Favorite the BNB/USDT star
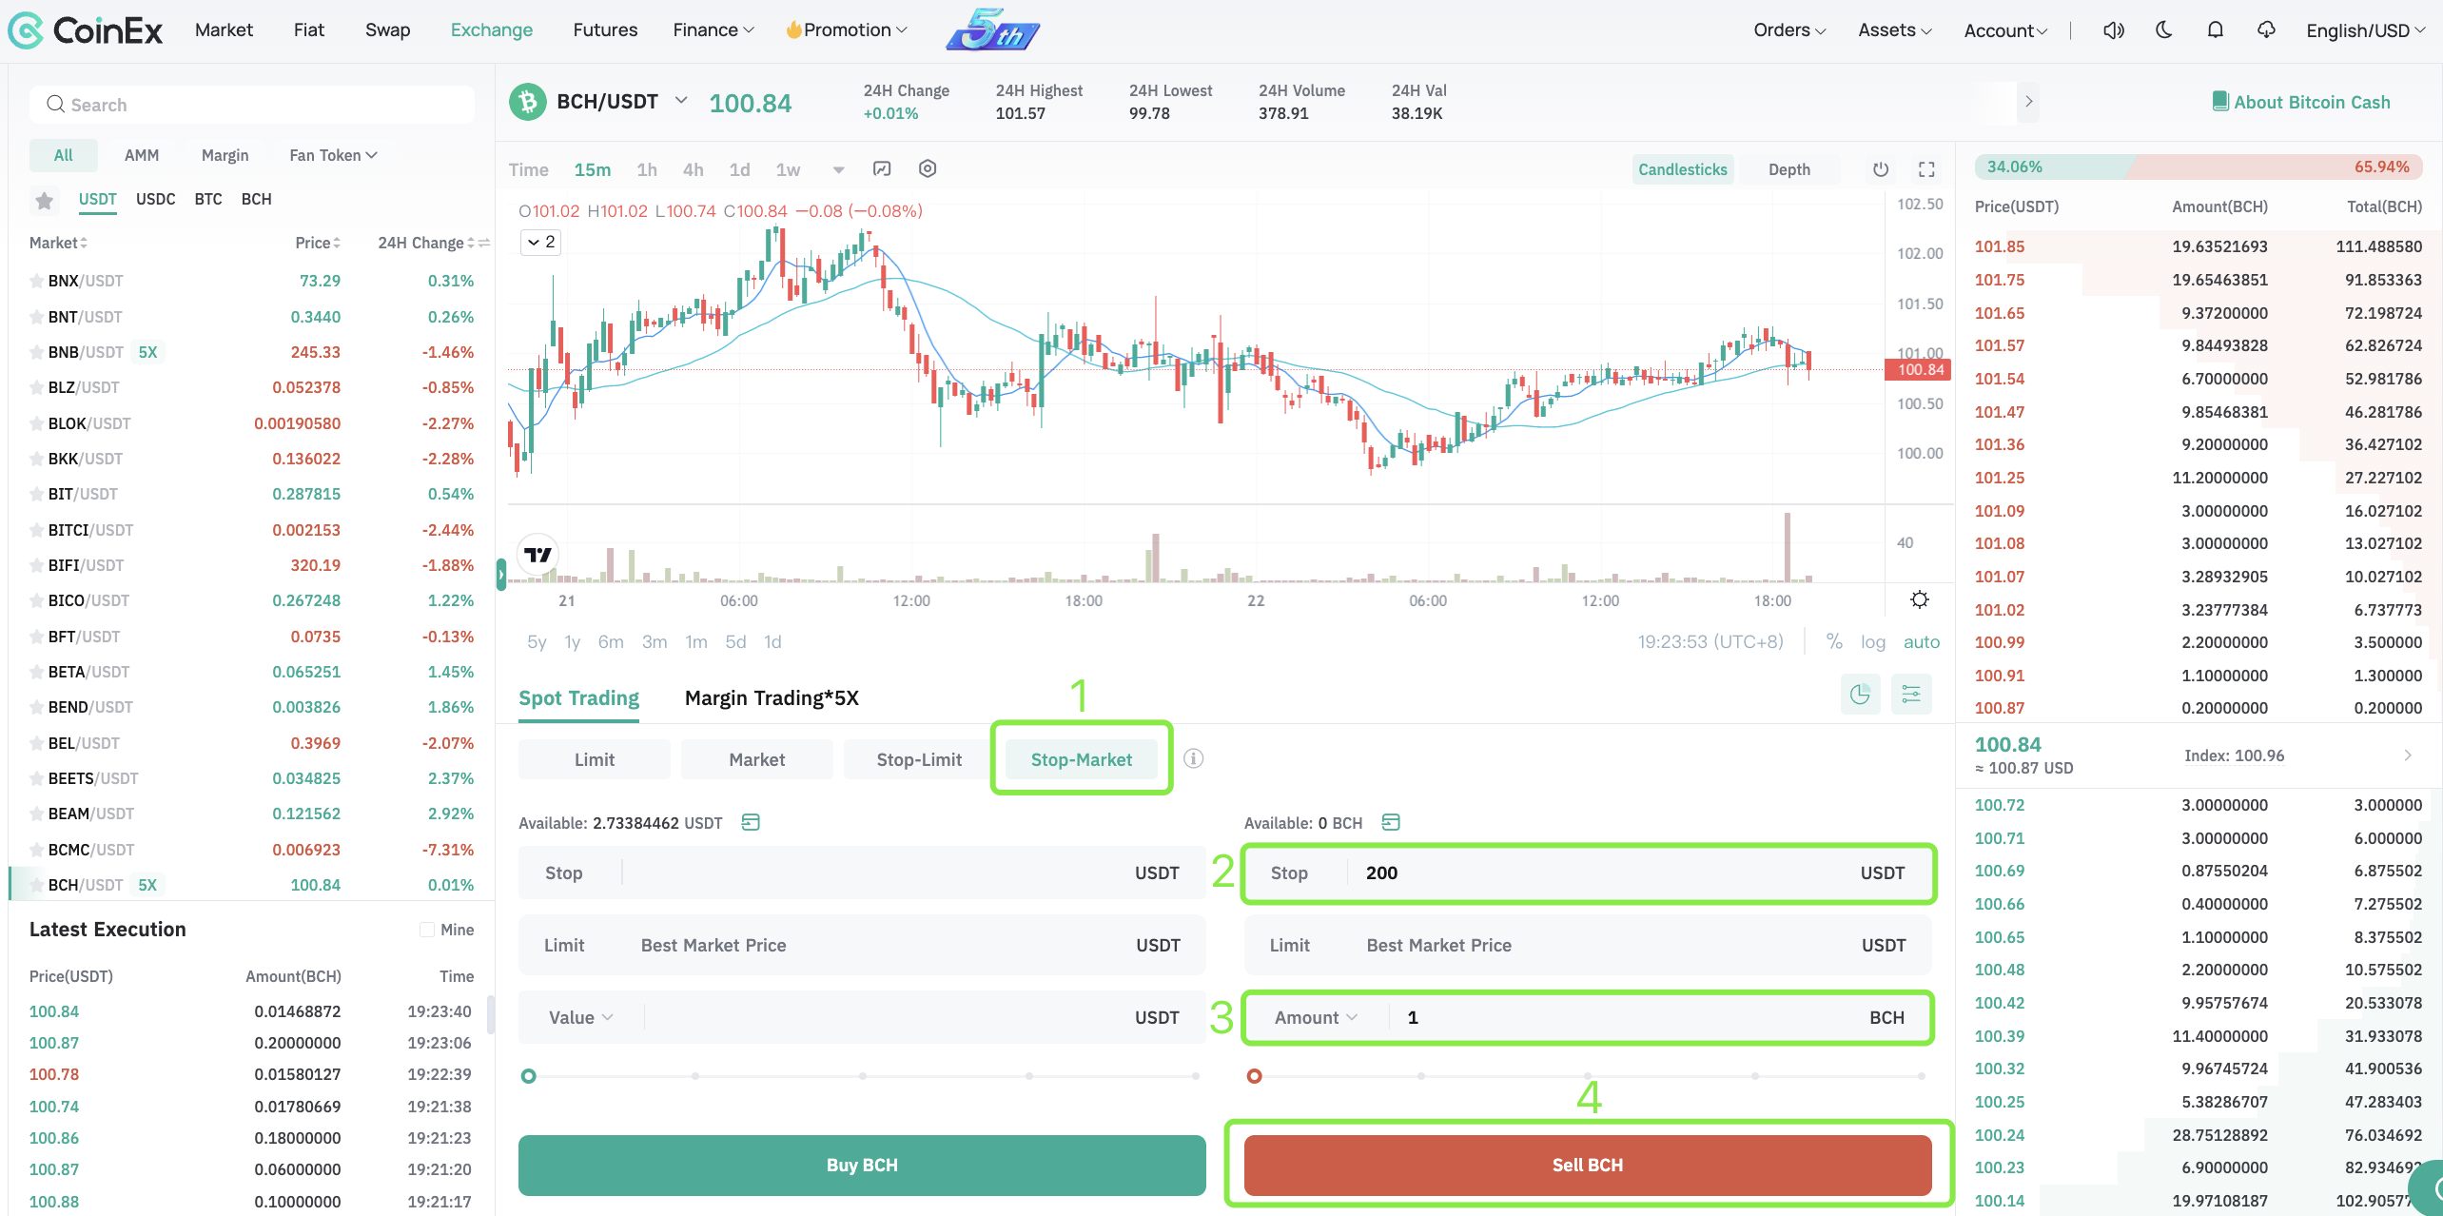 (36, 352)
